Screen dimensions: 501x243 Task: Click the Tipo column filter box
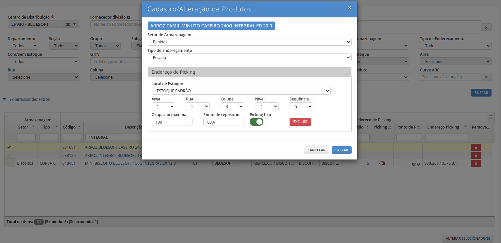[x=49, y=137]
